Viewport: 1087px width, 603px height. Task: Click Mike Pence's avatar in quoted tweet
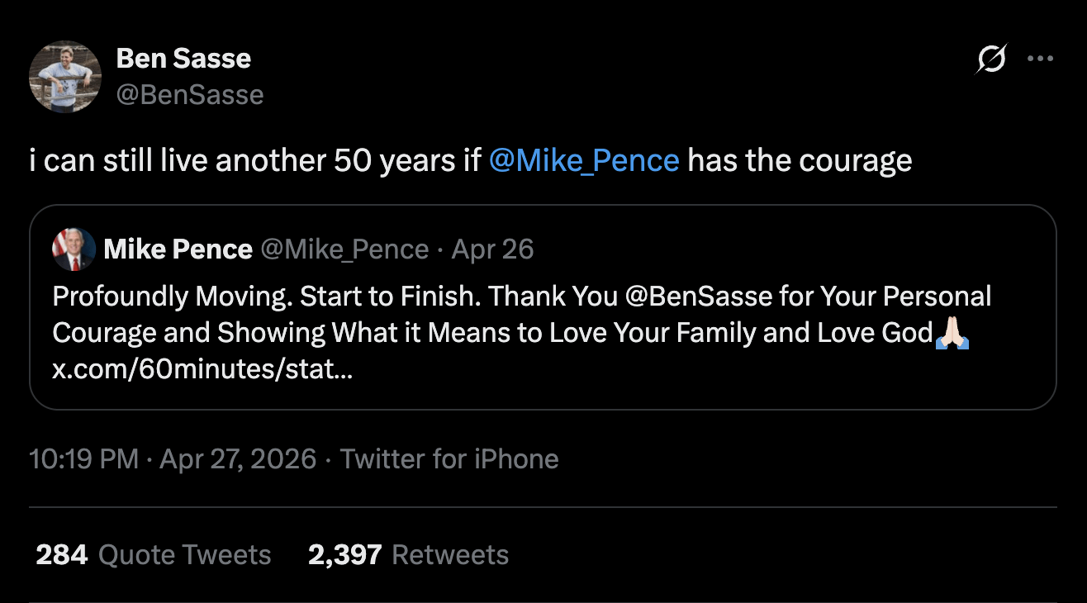[74, 249]
